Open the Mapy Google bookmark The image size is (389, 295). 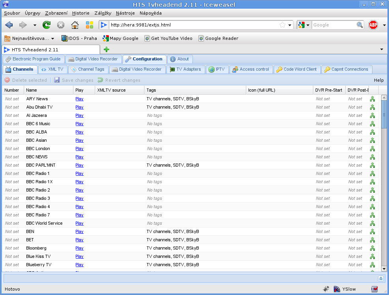click(x=120, y=38)
